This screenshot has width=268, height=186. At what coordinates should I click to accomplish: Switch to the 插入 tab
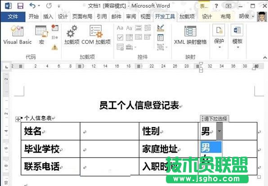(x=48, y=16)
